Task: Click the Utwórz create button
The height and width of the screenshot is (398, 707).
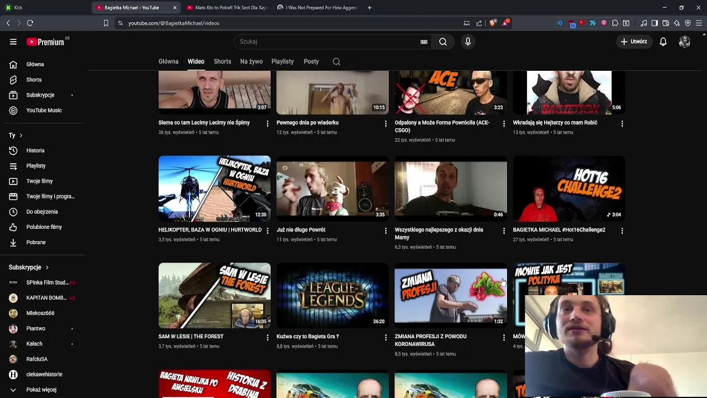Action: click(x=634, y=41)
